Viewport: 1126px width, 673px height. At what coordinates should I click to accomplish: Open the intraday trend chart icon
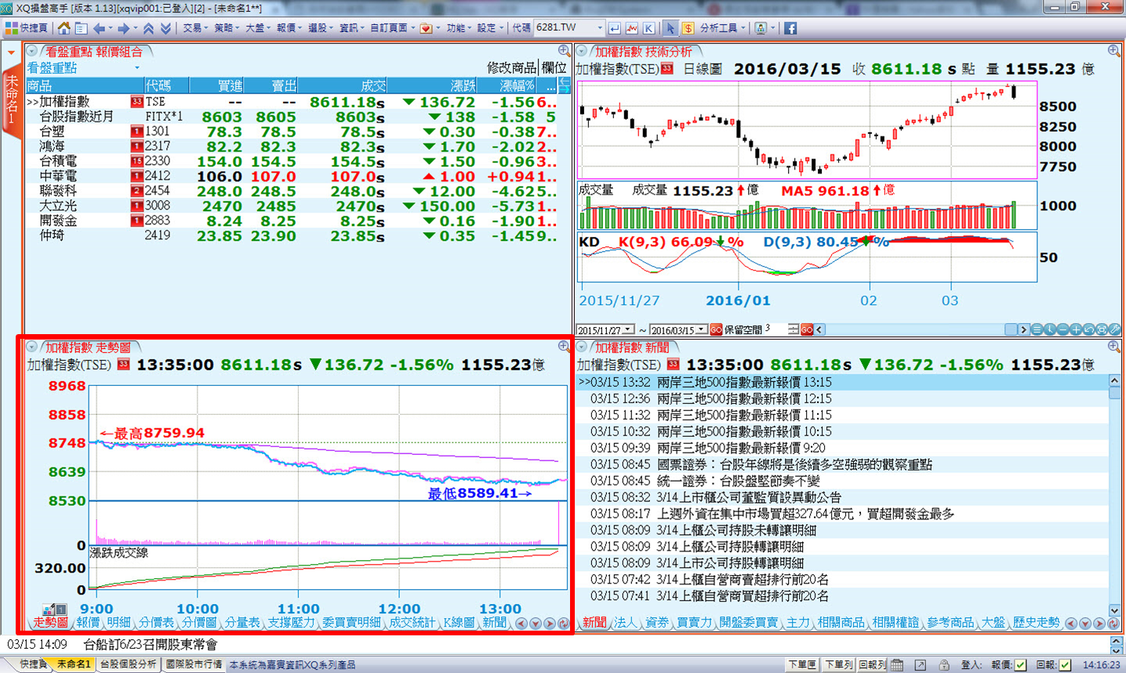point(632,28)
